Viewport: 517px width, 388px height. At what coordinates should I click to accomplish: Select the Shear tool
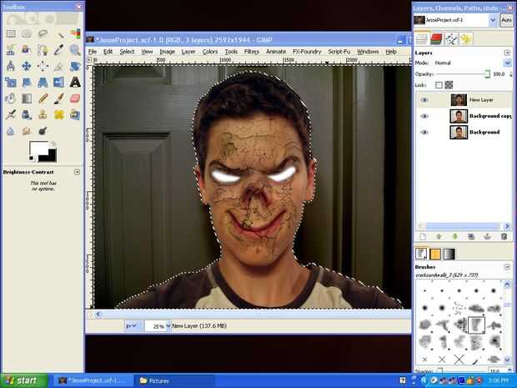[x=27, y=82]
